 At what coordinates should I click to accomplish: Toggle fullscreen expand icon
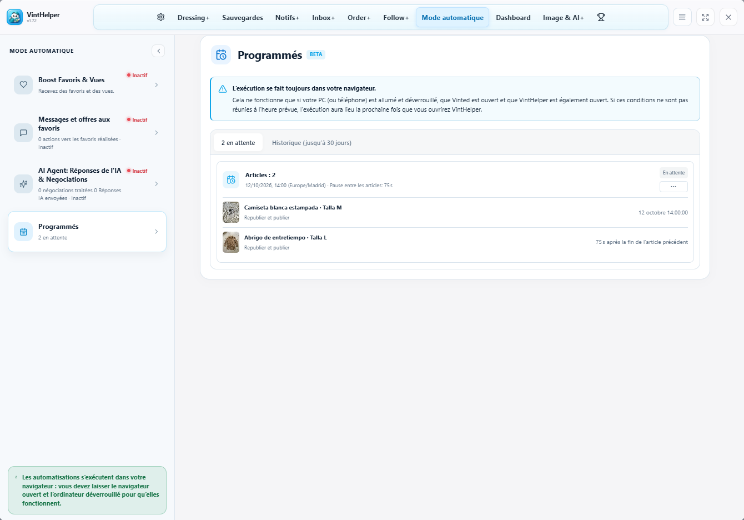pos(705,17)
